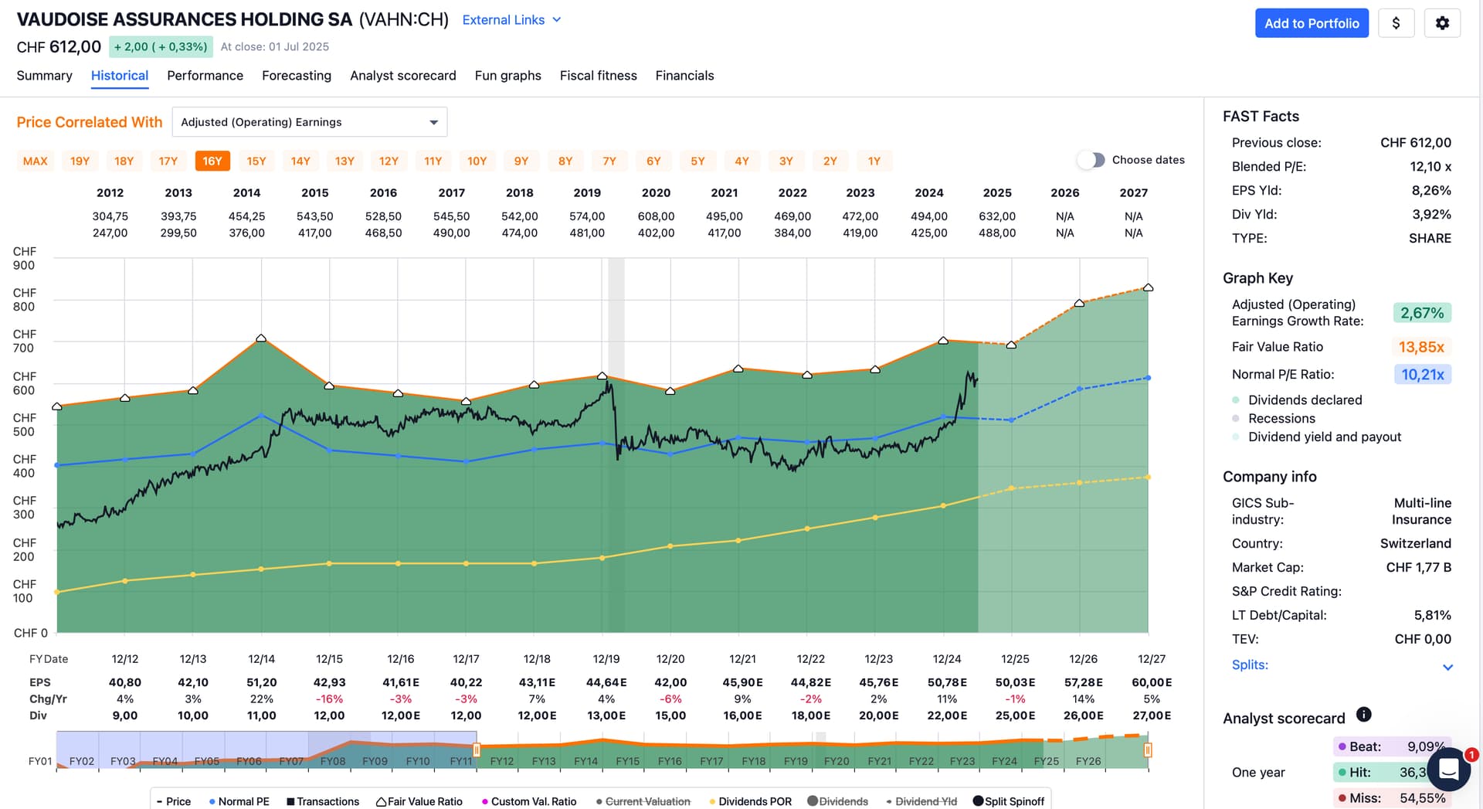Image resolution: width=1483 pixels, height=809 pixels.
Task: Toggle Dividends POR legend item
Action: coord(750,801)
